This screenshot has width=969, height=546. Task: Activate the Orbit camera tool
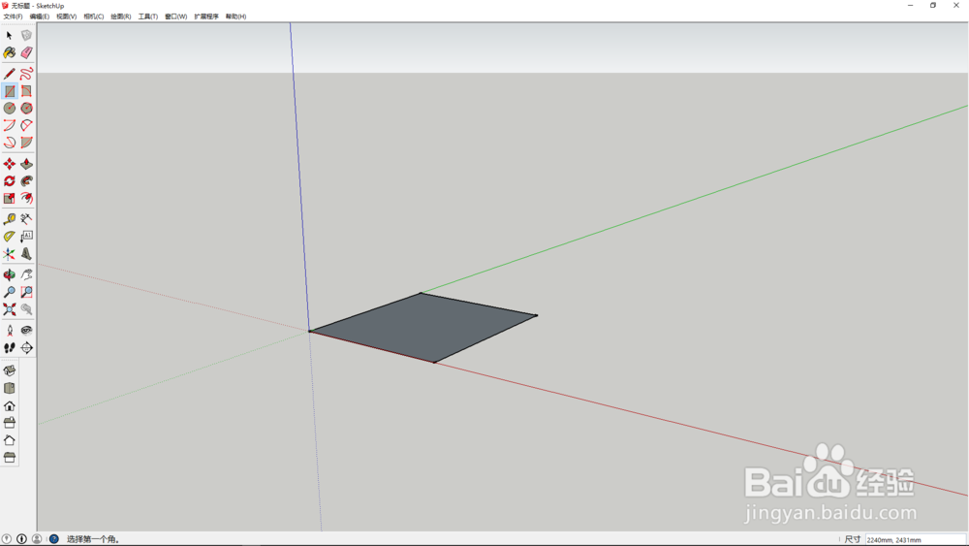[x=10, y=274]
